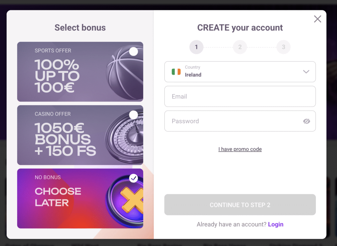This screenshot has width=337, height=246.
Task: Click the Country Ireland field
Action: click(230, 72)
